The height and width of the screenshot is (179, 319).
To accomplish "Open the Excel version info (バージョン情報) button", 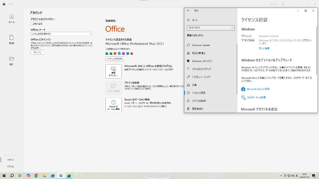I will 113,105.
